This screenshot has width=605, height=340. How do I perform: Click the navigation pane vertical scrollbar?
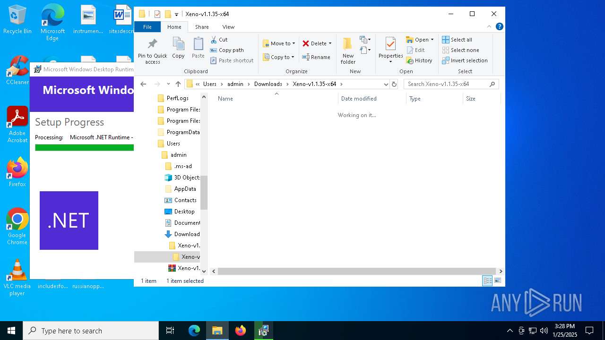[x=204, y=192]
